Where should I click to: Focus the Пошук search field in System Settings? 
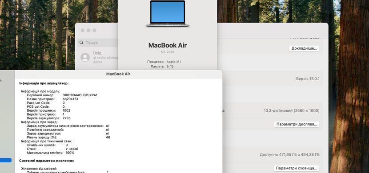tap(98, 43)
